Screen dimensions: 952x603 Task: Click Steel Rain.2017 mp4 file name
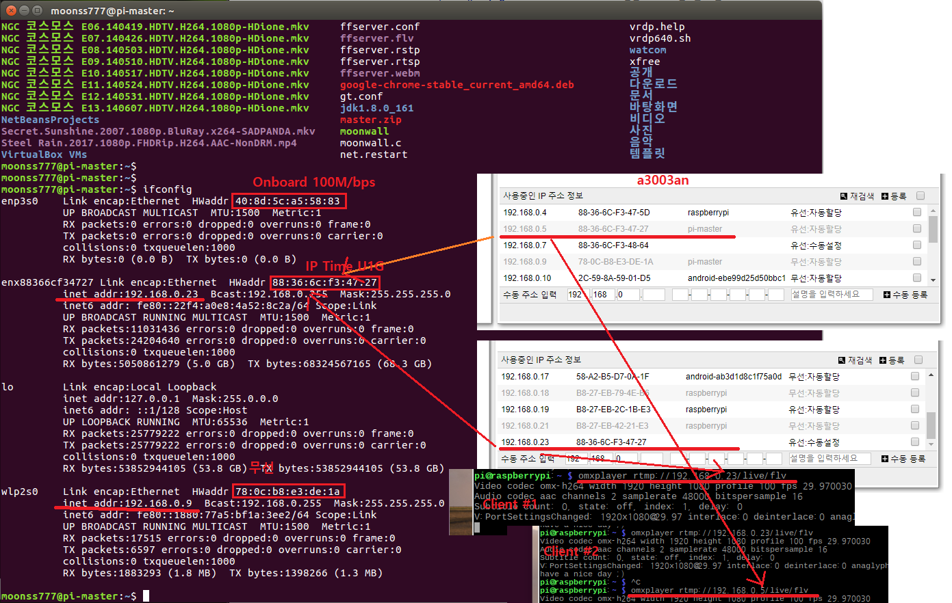click(149, 143)
